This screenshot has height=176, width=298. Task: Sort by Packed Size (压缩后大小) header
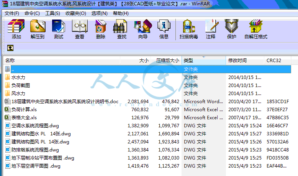[x=166, y=61]
